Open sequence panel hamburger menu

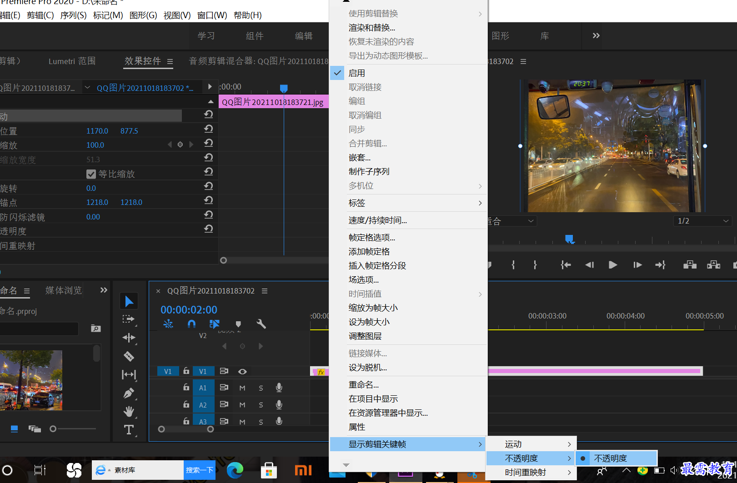coord(265,291)
